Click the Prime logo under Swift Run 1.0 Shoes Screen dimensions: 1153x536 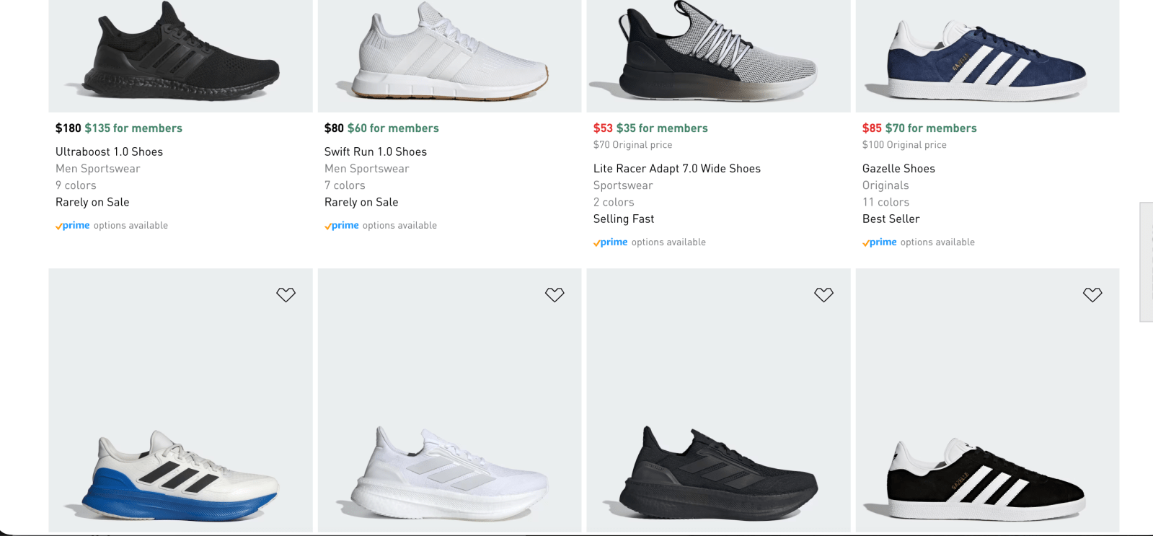342,226
